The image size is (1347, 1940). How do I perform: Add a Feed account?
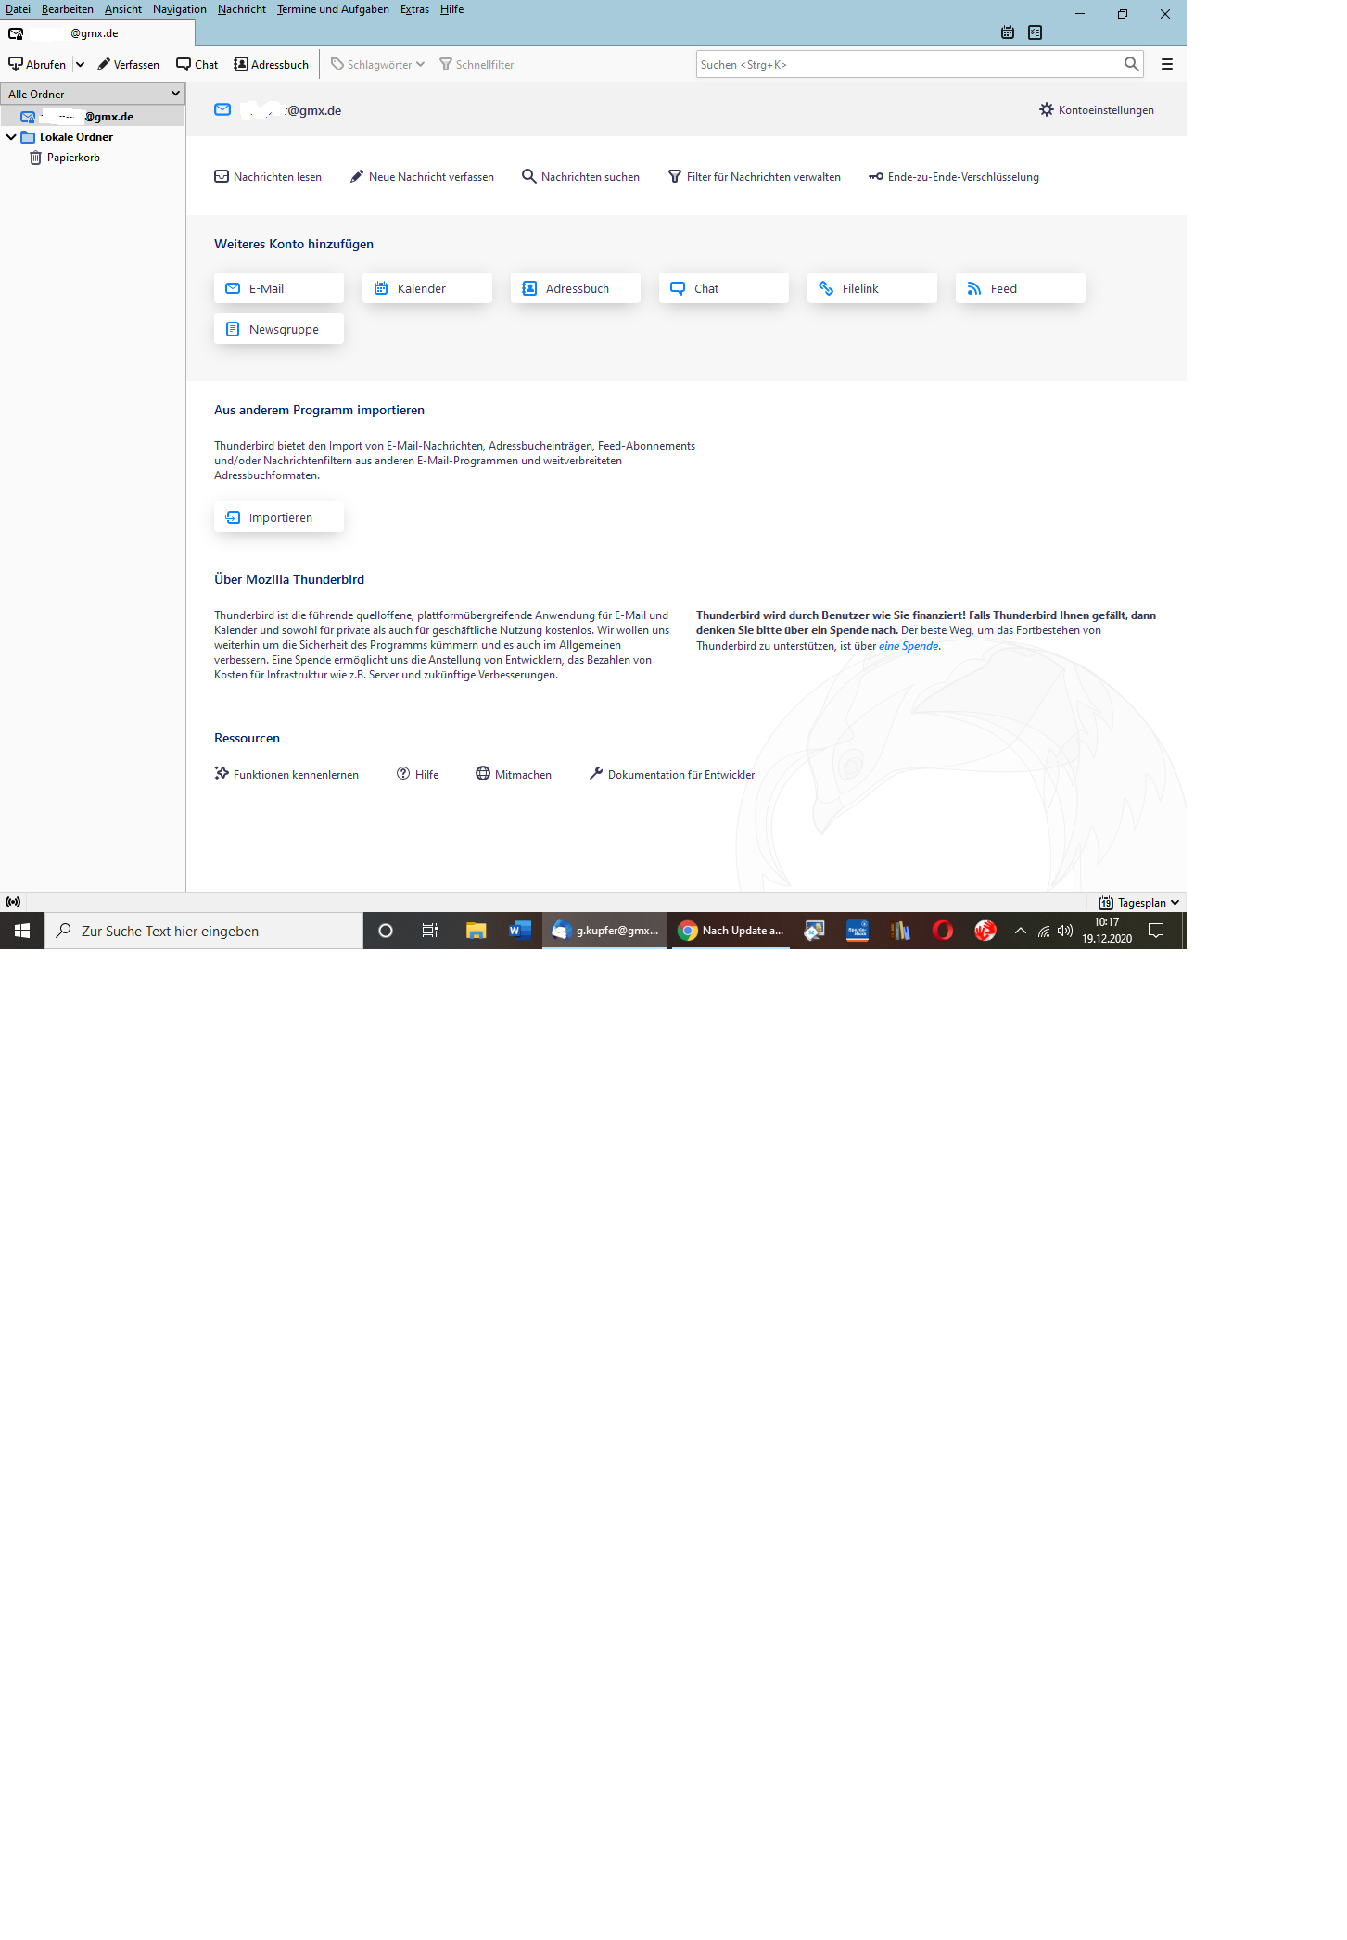(1021, 288)
